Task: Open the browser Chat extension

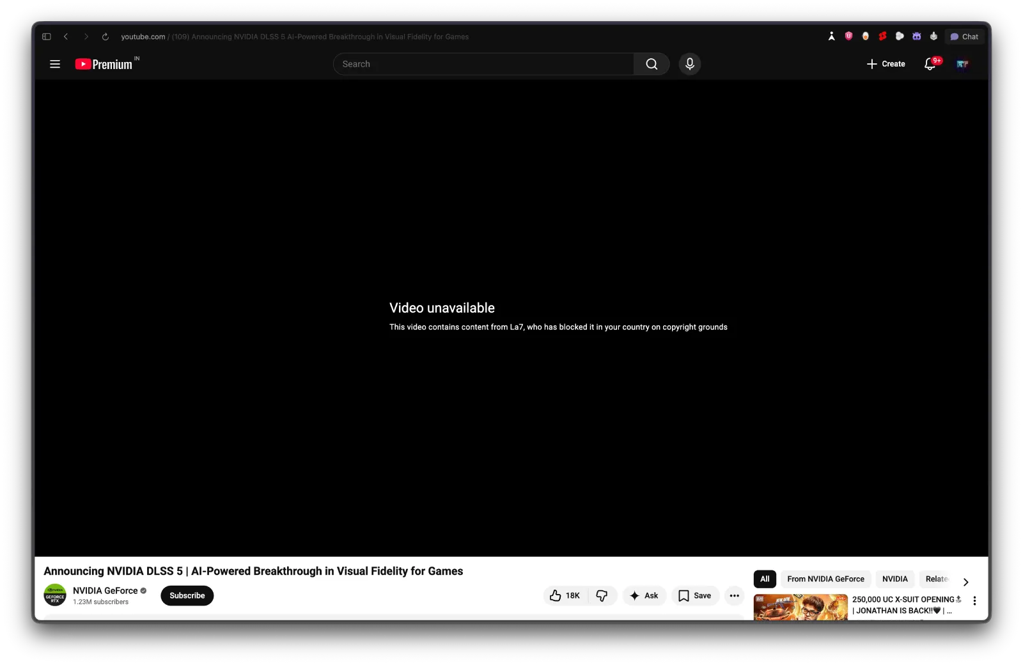Action: coord(964,36)
